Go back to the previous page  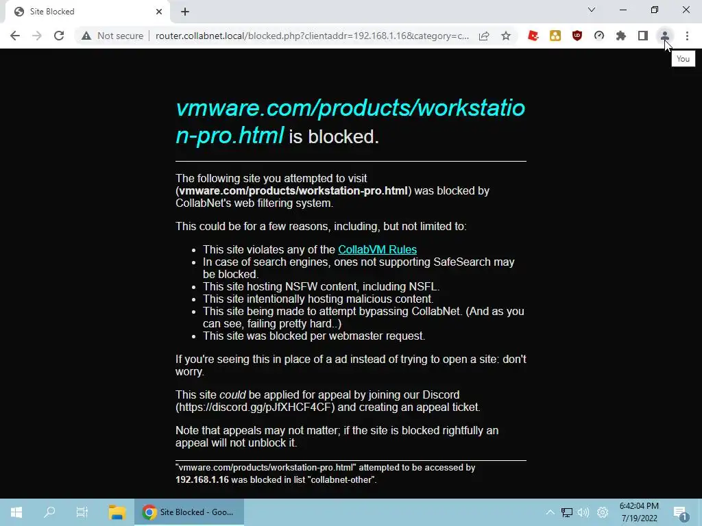pyautogui.click(x=15, y=36)
